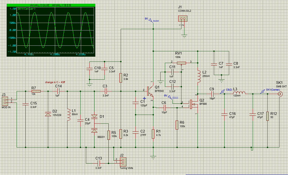Image resolution: width=288 pixels, height=175 pixels.
Task: Select capacitor C10 1nF
Action: coord(89,69)
